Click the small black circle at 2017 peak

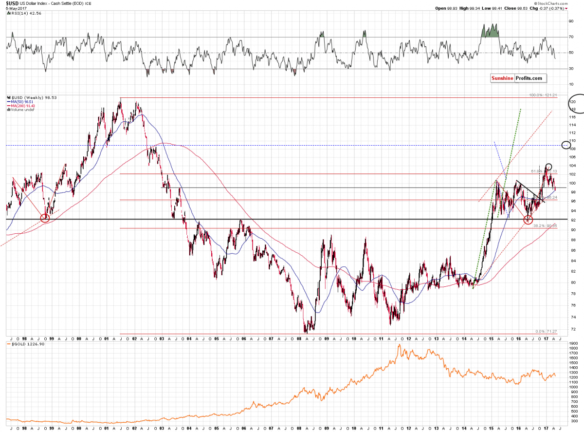pos(548,167)
